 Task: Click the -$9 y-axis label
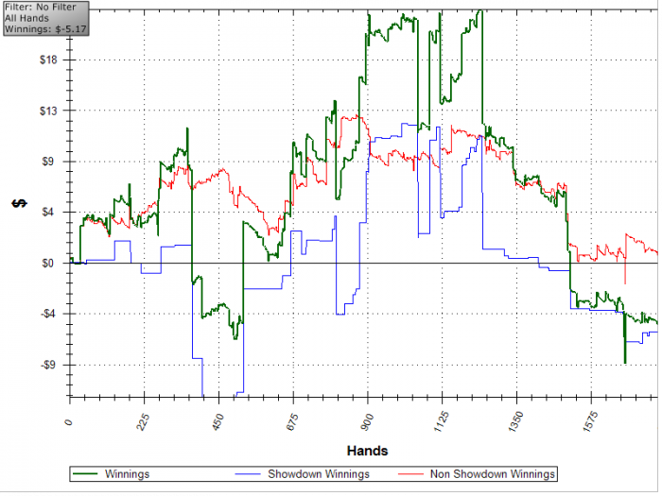(49, 365)
